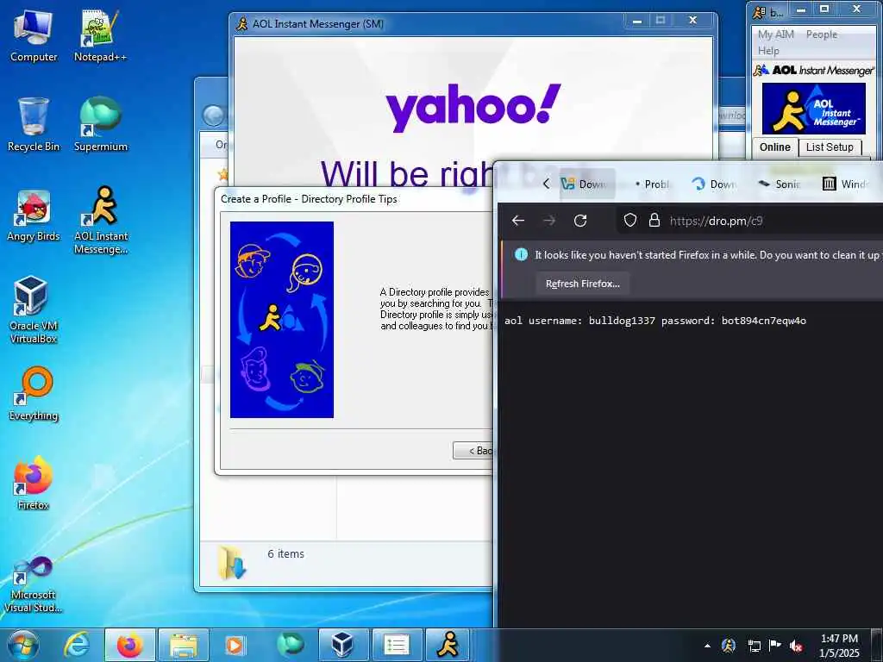Screen dimensions: 883x662
Task: Go back in Firefox
Action: point(518,221)
